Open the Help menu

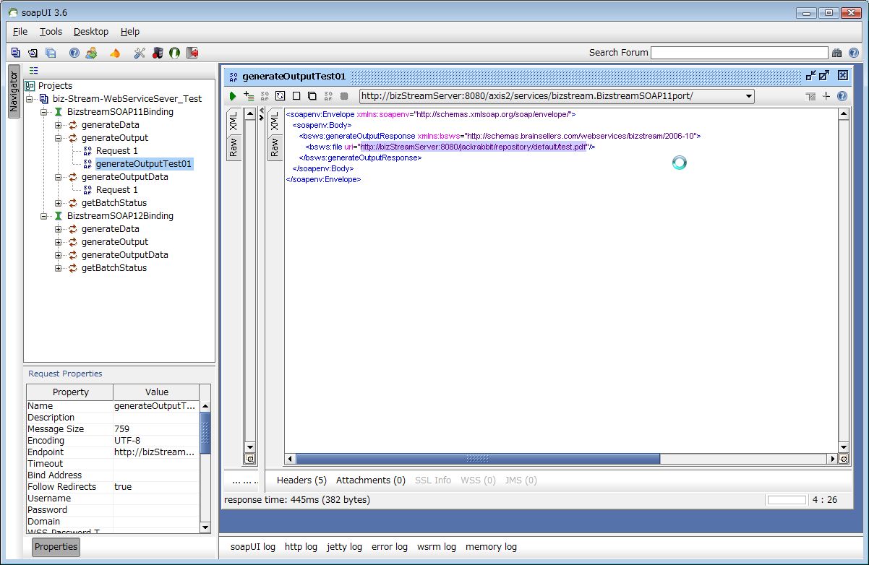[130, 32]
